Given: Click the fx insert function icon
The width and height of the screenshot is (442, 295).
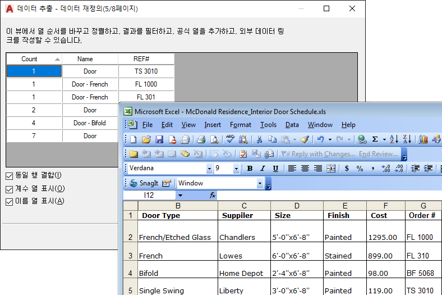Looking at the screenshot, I should [213, 195].
